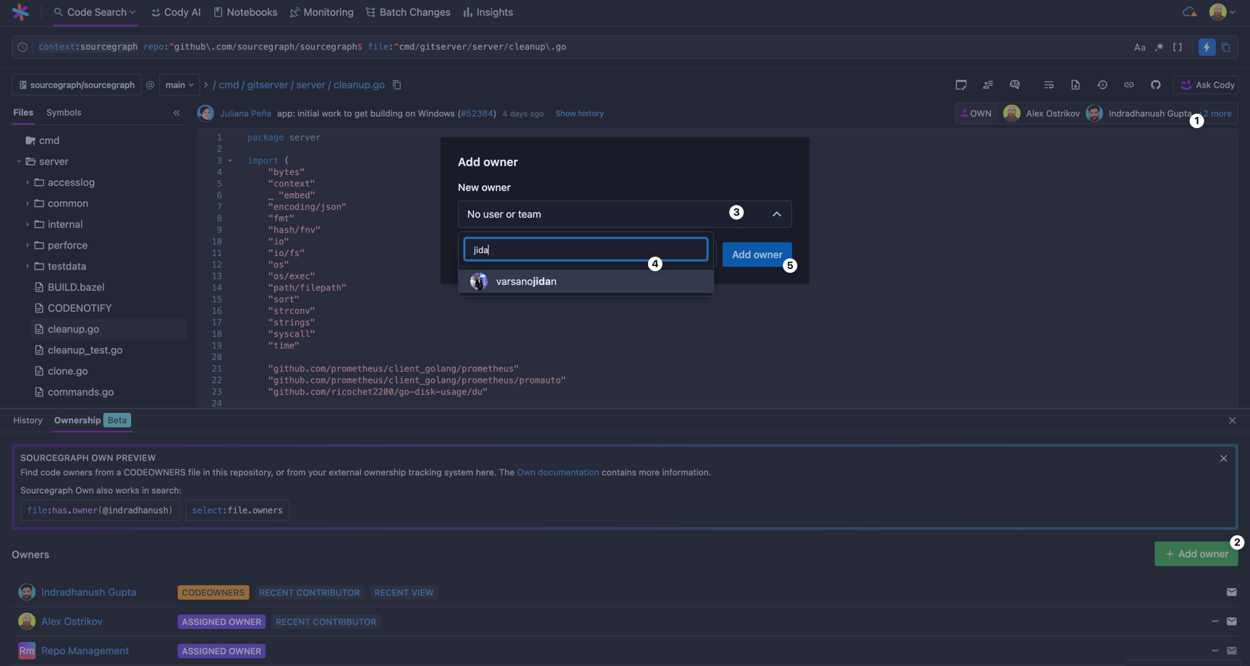1250x666 pixels.
Task: Open No user or team dropdown
Action: click(624, 214)
